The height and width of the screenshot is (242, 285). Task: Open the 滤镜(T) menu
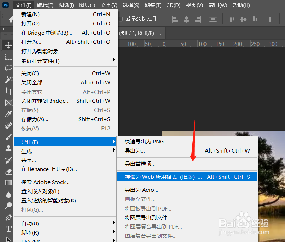click(x=153, y=5)
